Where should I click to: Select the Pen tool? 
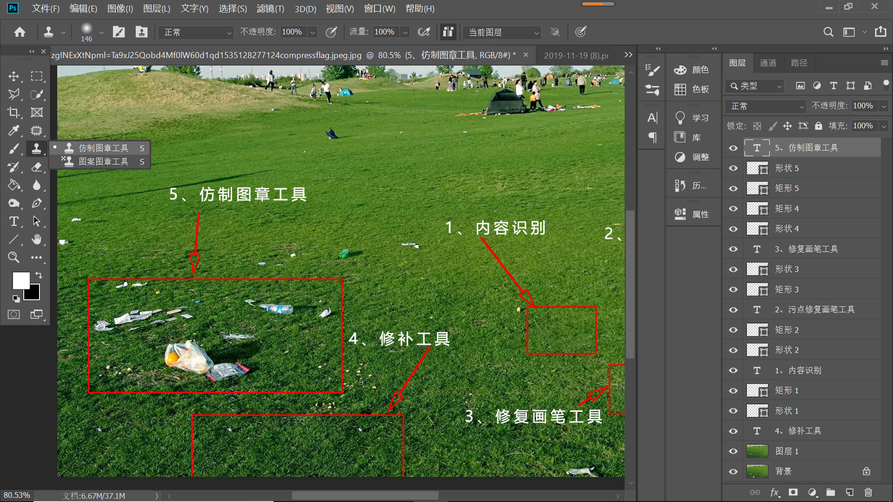[x=37, y=203]
